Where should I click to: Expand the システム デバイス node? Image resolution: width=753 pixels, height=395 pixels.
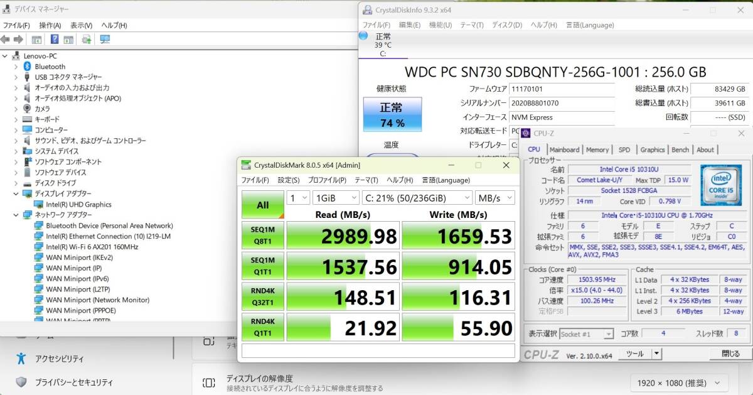tap(16, 151)
